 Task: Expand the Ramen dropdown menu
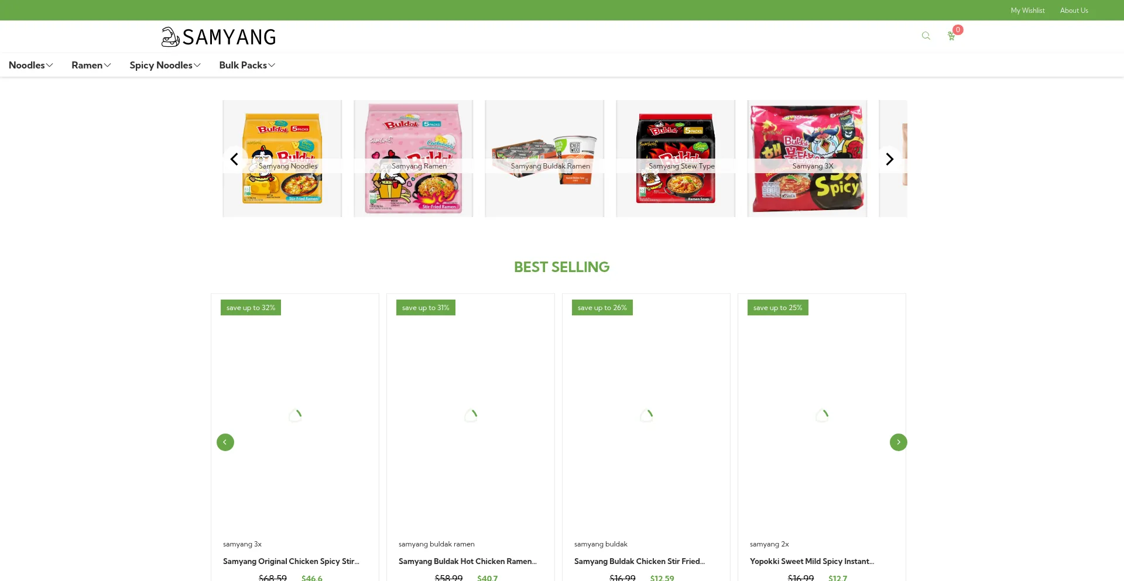point(91,65)
